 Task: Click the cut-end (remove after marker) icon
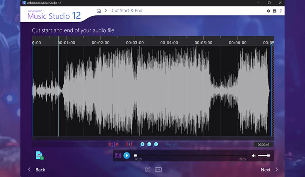(x=116, y=144)
